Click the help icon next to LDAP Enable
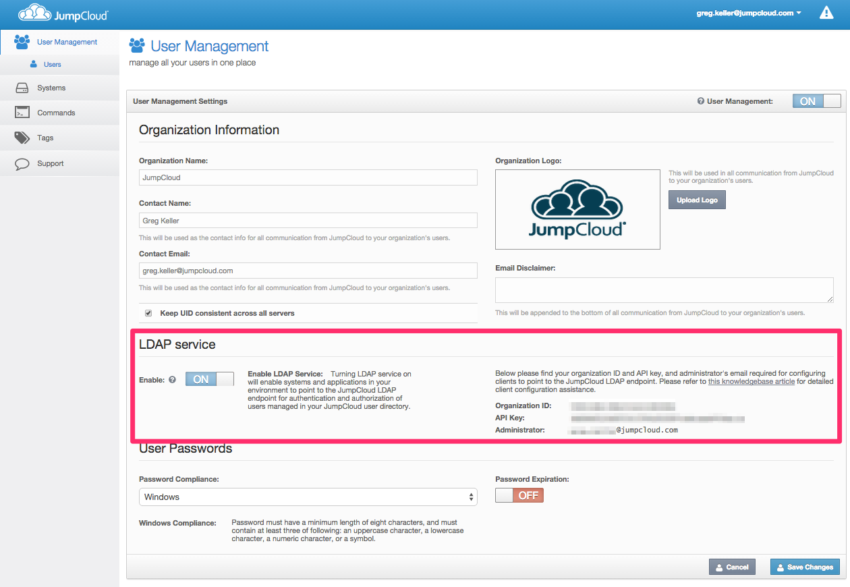The width and height of the screenshot is (850, 587). point(172,380)
